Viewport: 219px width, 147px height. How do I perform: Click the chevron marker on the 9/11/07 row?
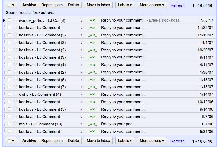(81, 57)
